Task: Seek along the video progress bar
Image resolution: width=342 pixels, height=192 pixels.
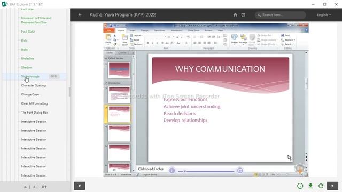Action: click(x=206, y=171)
